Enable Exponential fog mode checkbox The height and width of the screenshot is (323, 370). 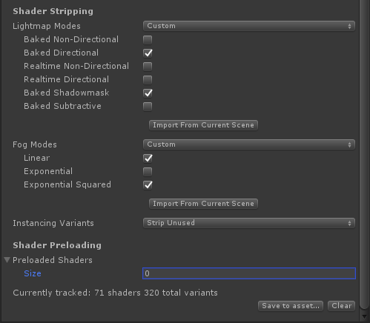pyautogui.click(x=148, y=172)
